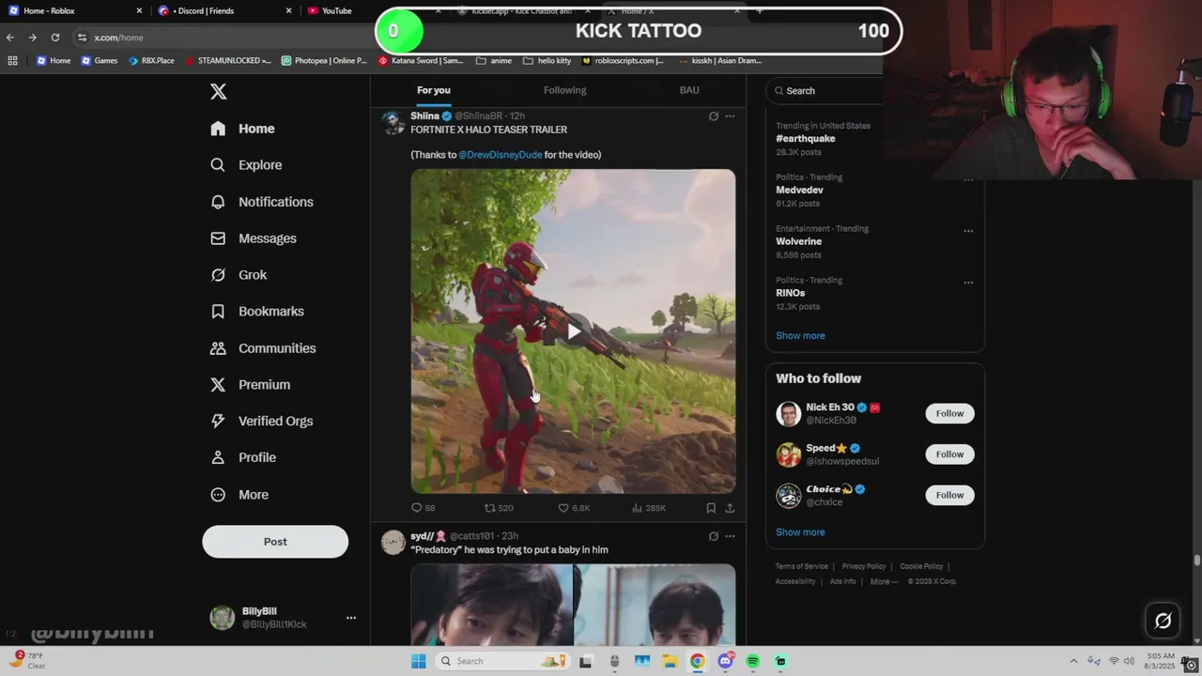Switch to the For you tab
Image resolution: width=1202 pixels, height=676 pixels.
[434, 90]
